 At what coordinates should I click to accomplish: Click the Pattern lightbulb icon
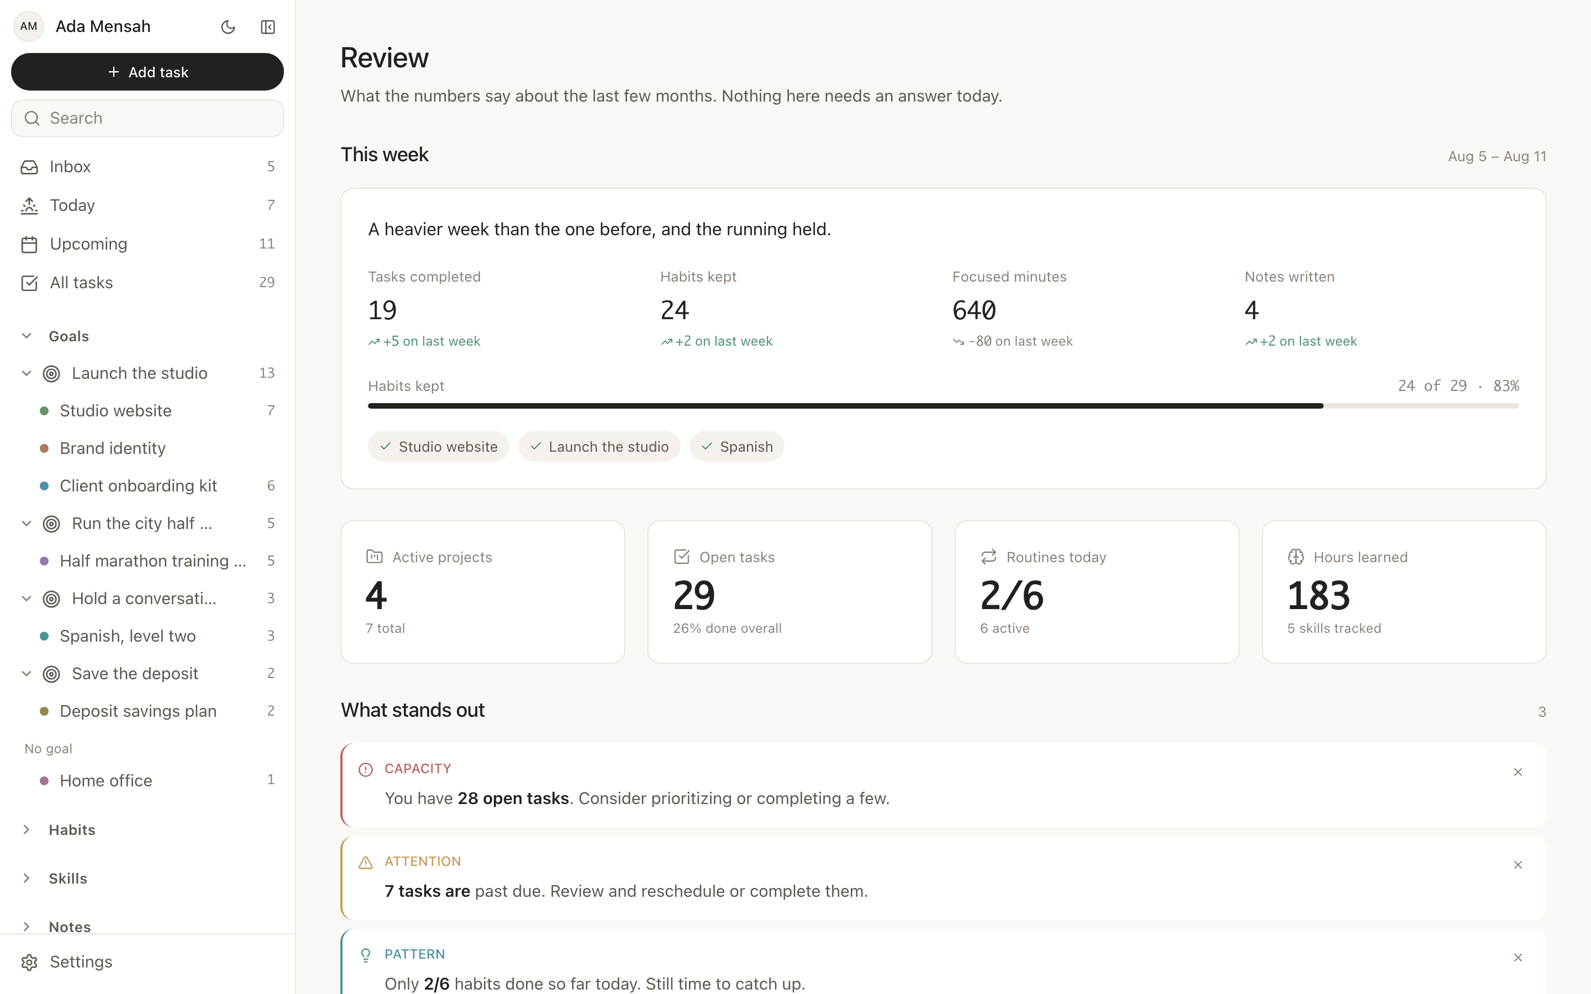click(366, 955)
